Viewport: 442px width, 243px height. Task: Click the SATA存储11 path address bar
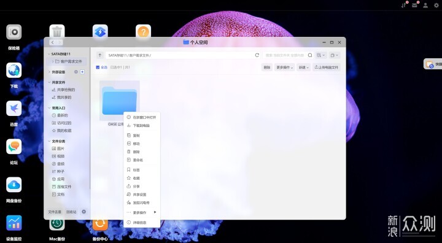click(x=179, y=55)
